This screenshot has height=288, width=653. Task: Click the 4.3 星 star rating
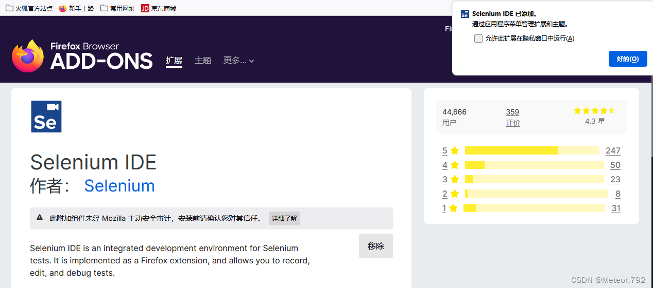(595, 117)
